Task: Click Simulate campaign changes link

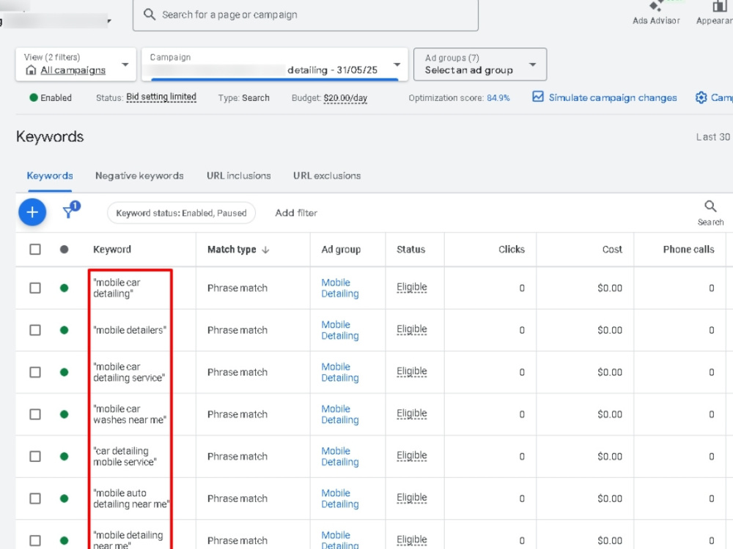Action: (612, 97)
